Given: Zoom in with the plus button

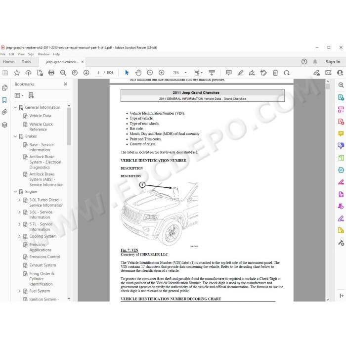Looking at the screenshot, I should coord(162,73).
